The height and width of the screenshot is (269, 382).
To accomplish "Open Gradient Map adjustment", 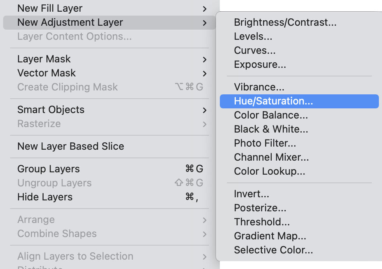I will (x=270, y=236).
